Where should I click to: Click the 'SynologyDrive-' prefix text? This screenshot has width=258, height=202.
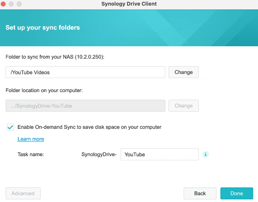coord(99,155)
